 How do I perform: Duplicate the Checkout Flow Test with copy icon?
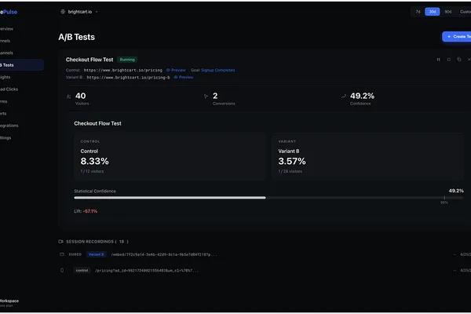tap(459, 60)
